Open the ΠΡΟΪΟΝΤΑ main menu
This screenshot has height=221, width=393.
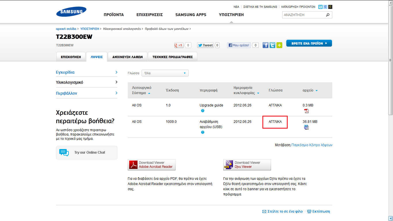click(x=114, y=15)
